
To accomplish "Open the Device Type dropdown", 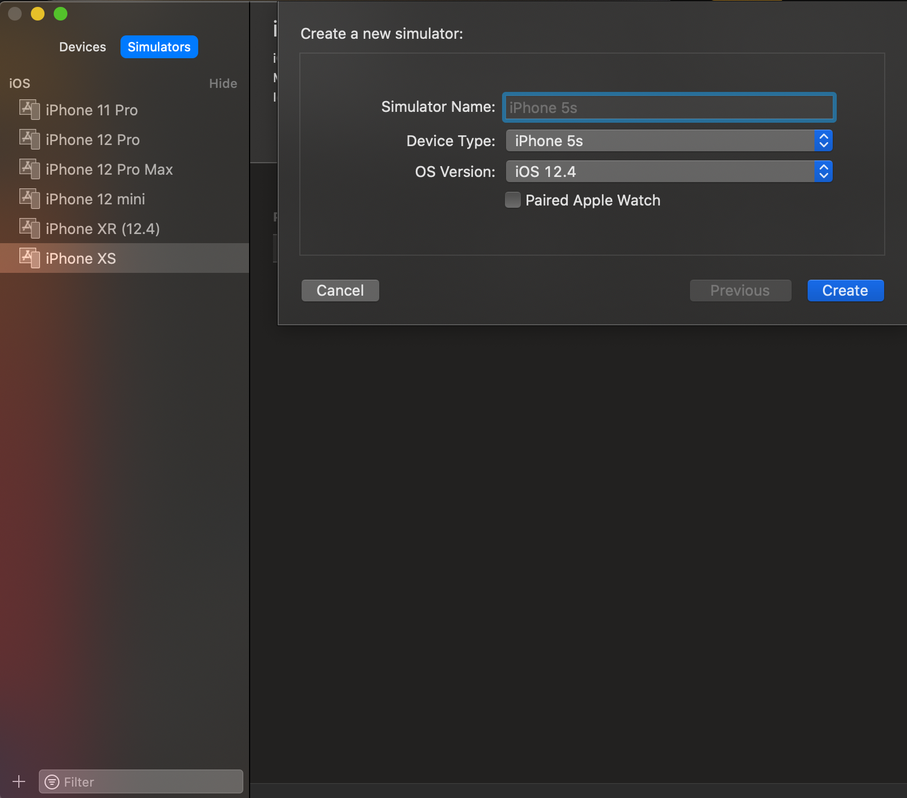I will click(x=669, y=141).
